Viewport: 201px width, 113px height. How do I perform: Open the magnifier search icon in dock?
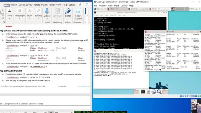pos(159,92)
